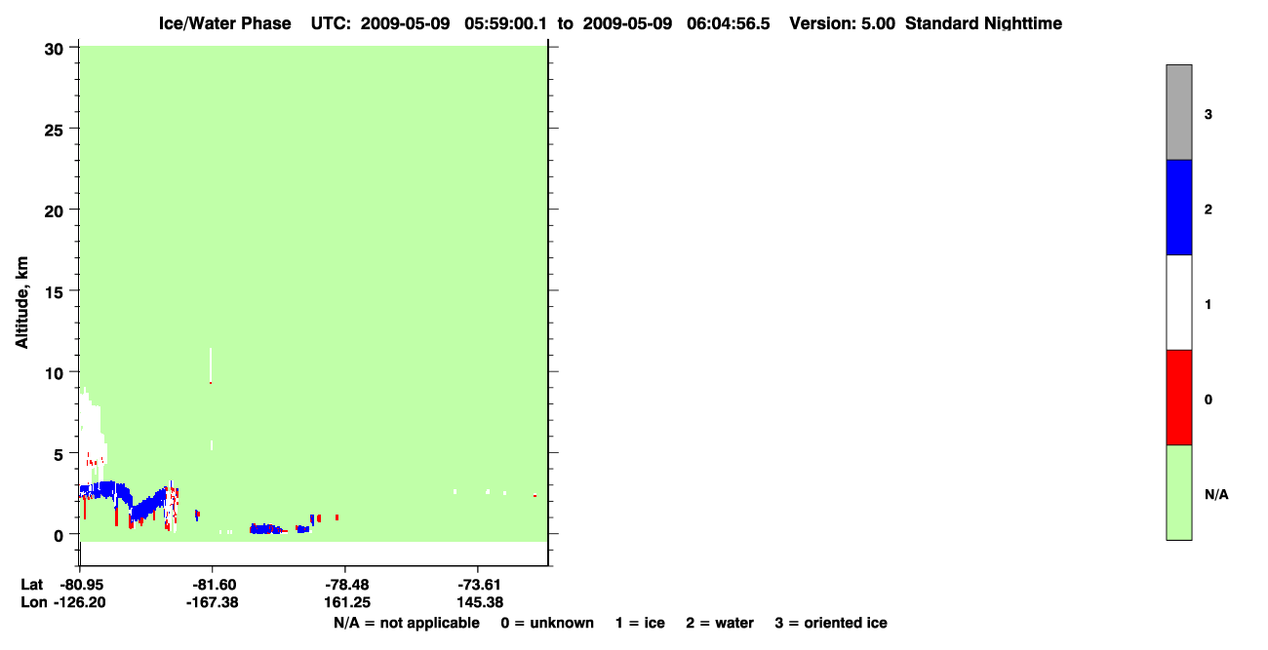Click the white ice color swatch
This screenshot has width=1268, height=650.
(x=1178, y=302)
